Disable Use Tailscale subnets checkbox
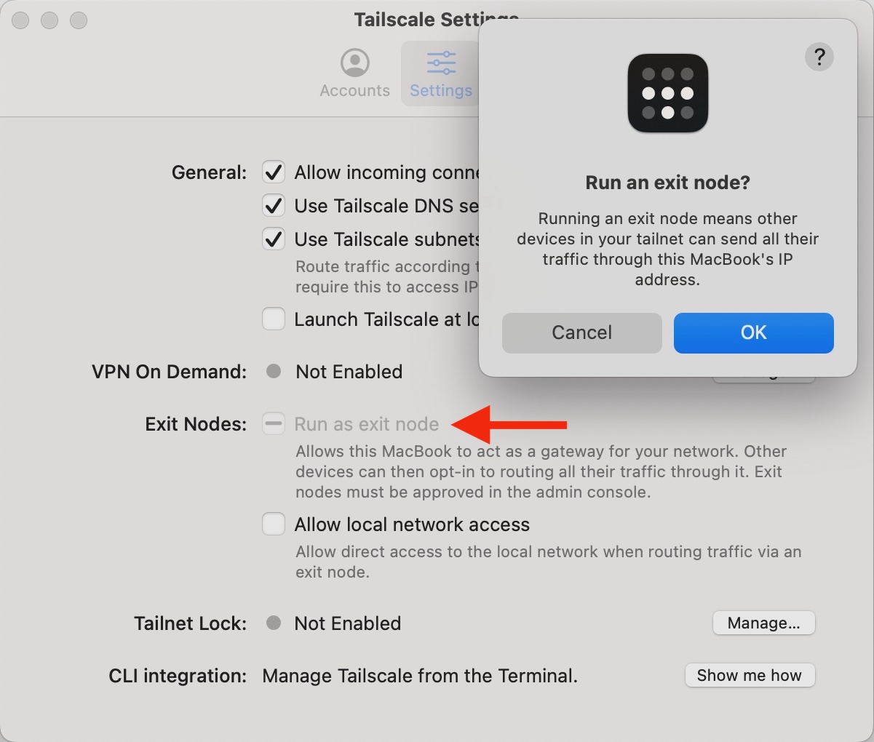Viewport: 874px width, 742px height. click(x=274, y=239)
